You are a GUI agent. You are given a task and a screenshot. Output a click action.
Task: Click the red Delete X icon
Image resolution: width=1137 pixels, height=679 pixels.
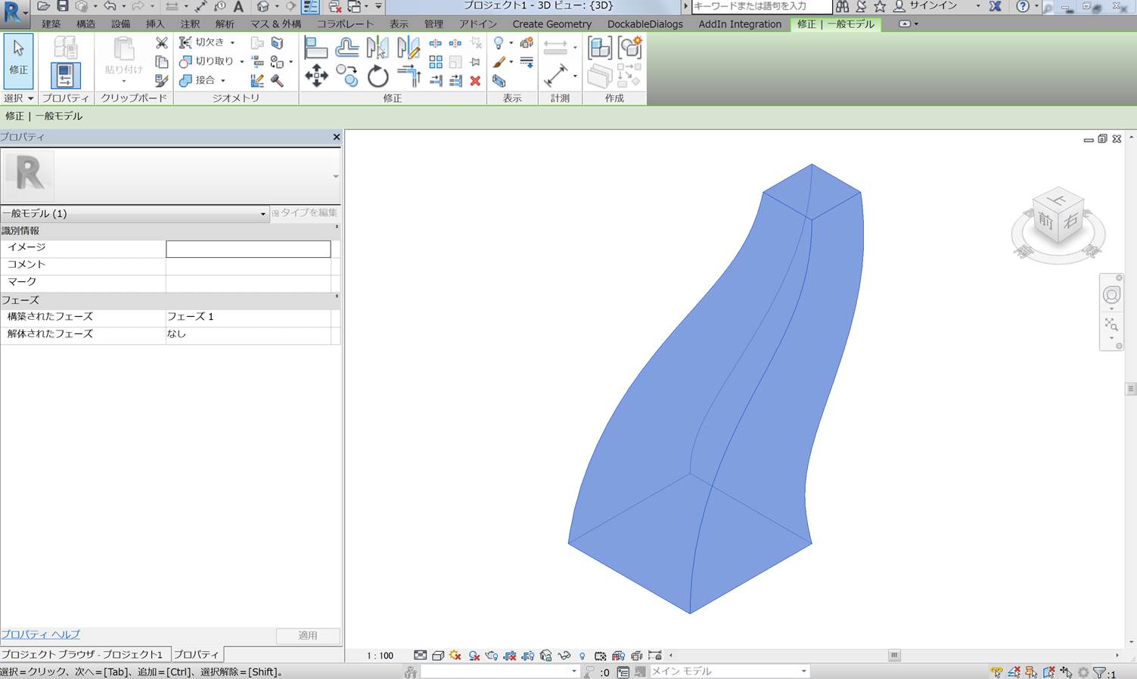click(475, 80)
